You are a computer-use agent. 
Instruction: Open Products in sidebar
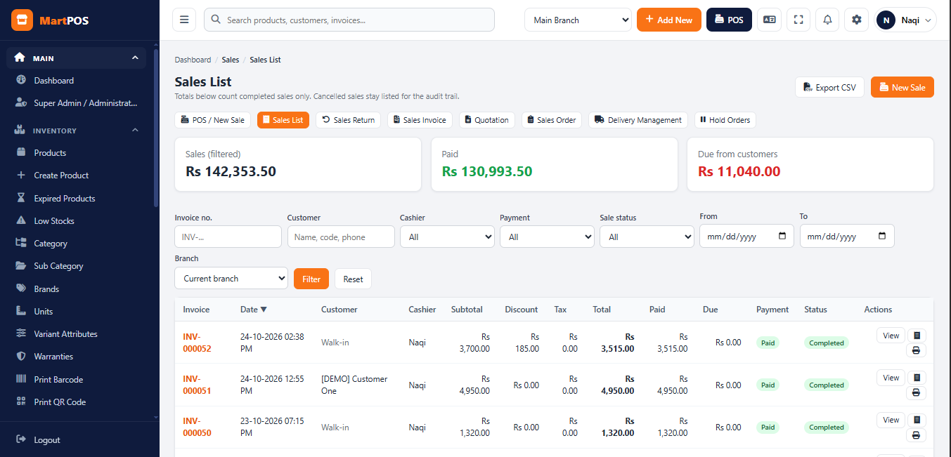[77, 153]
